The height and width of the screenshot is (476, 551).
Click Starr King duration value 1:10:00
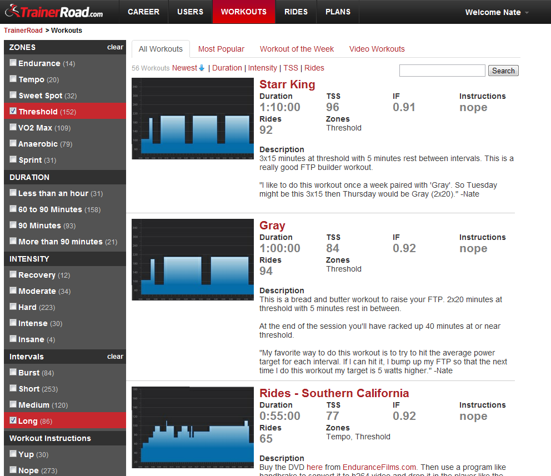tap(280, 107)
